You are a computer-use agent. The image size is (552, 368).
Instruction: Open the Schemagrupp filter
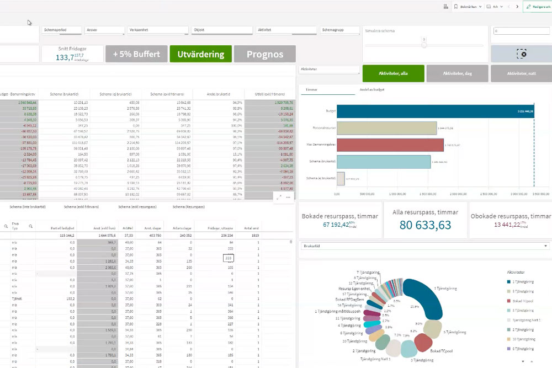(339, 30)
